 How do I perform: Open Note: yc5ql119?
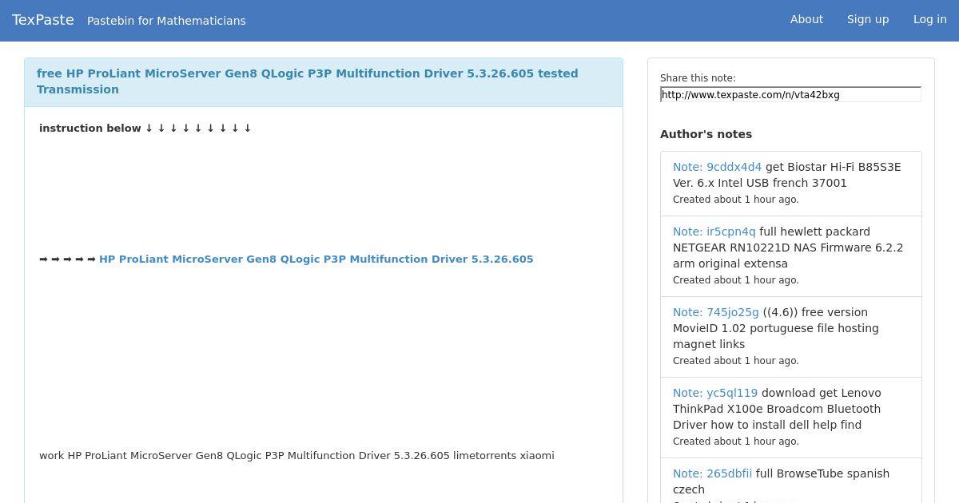pyautogui.click(x=715, y=393)
